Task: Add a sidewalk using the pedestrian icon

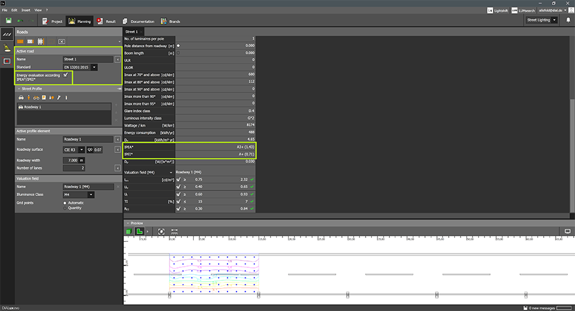Action: point(29,97)
